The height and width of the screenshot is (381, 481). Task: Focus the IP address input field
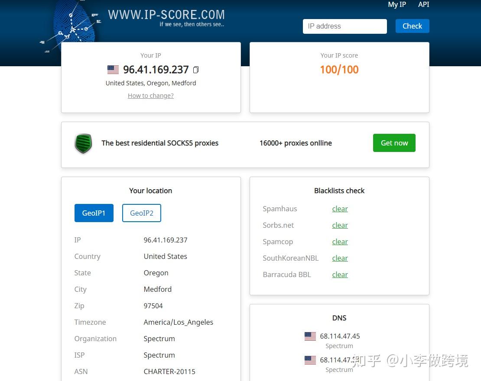tap(345, 26)
